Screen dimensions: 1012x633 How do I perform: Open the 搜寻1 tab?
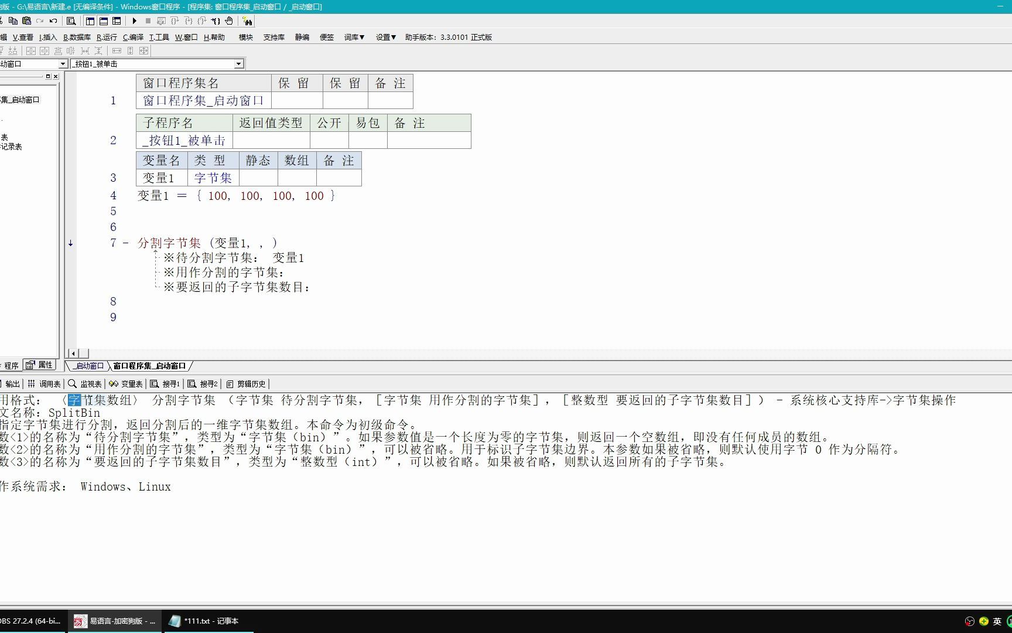165,384
